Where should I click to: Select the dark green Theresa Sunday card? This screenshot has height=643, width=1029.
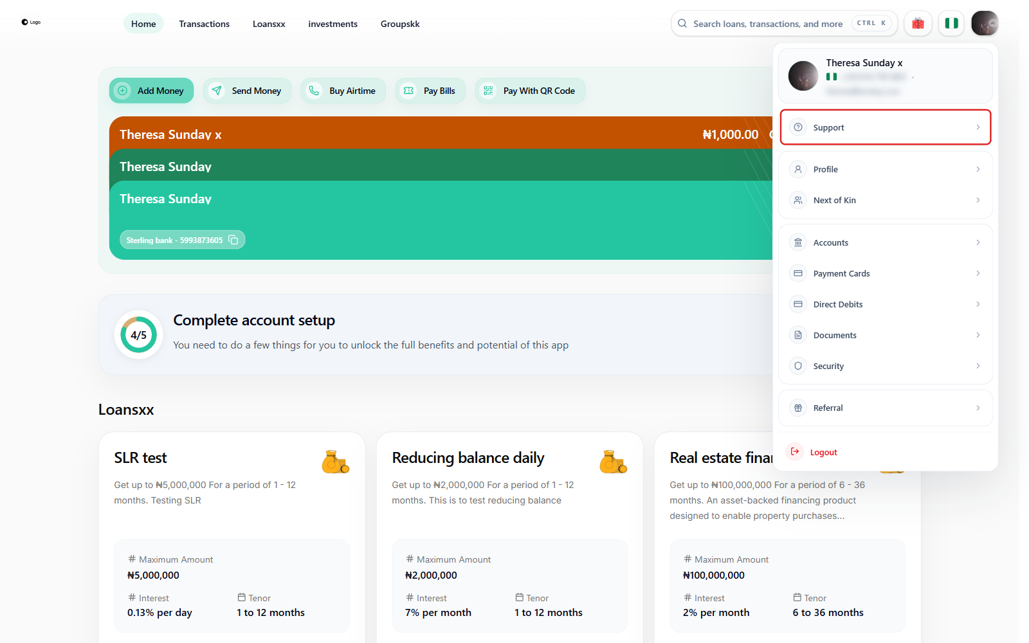point(441,165)
